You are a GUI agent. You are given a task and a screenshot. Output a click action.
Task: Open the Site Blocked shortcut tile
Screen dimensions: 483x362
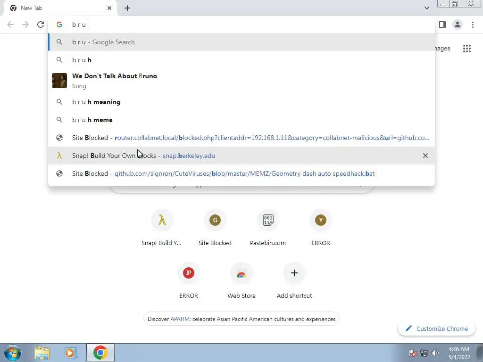tap(215, 228)
